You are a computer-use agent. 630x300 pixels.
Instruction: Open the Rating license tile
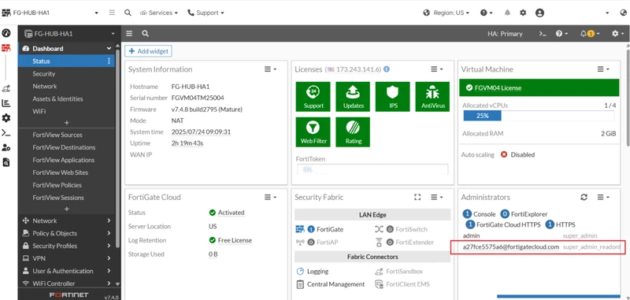click(x=353, y=131)
